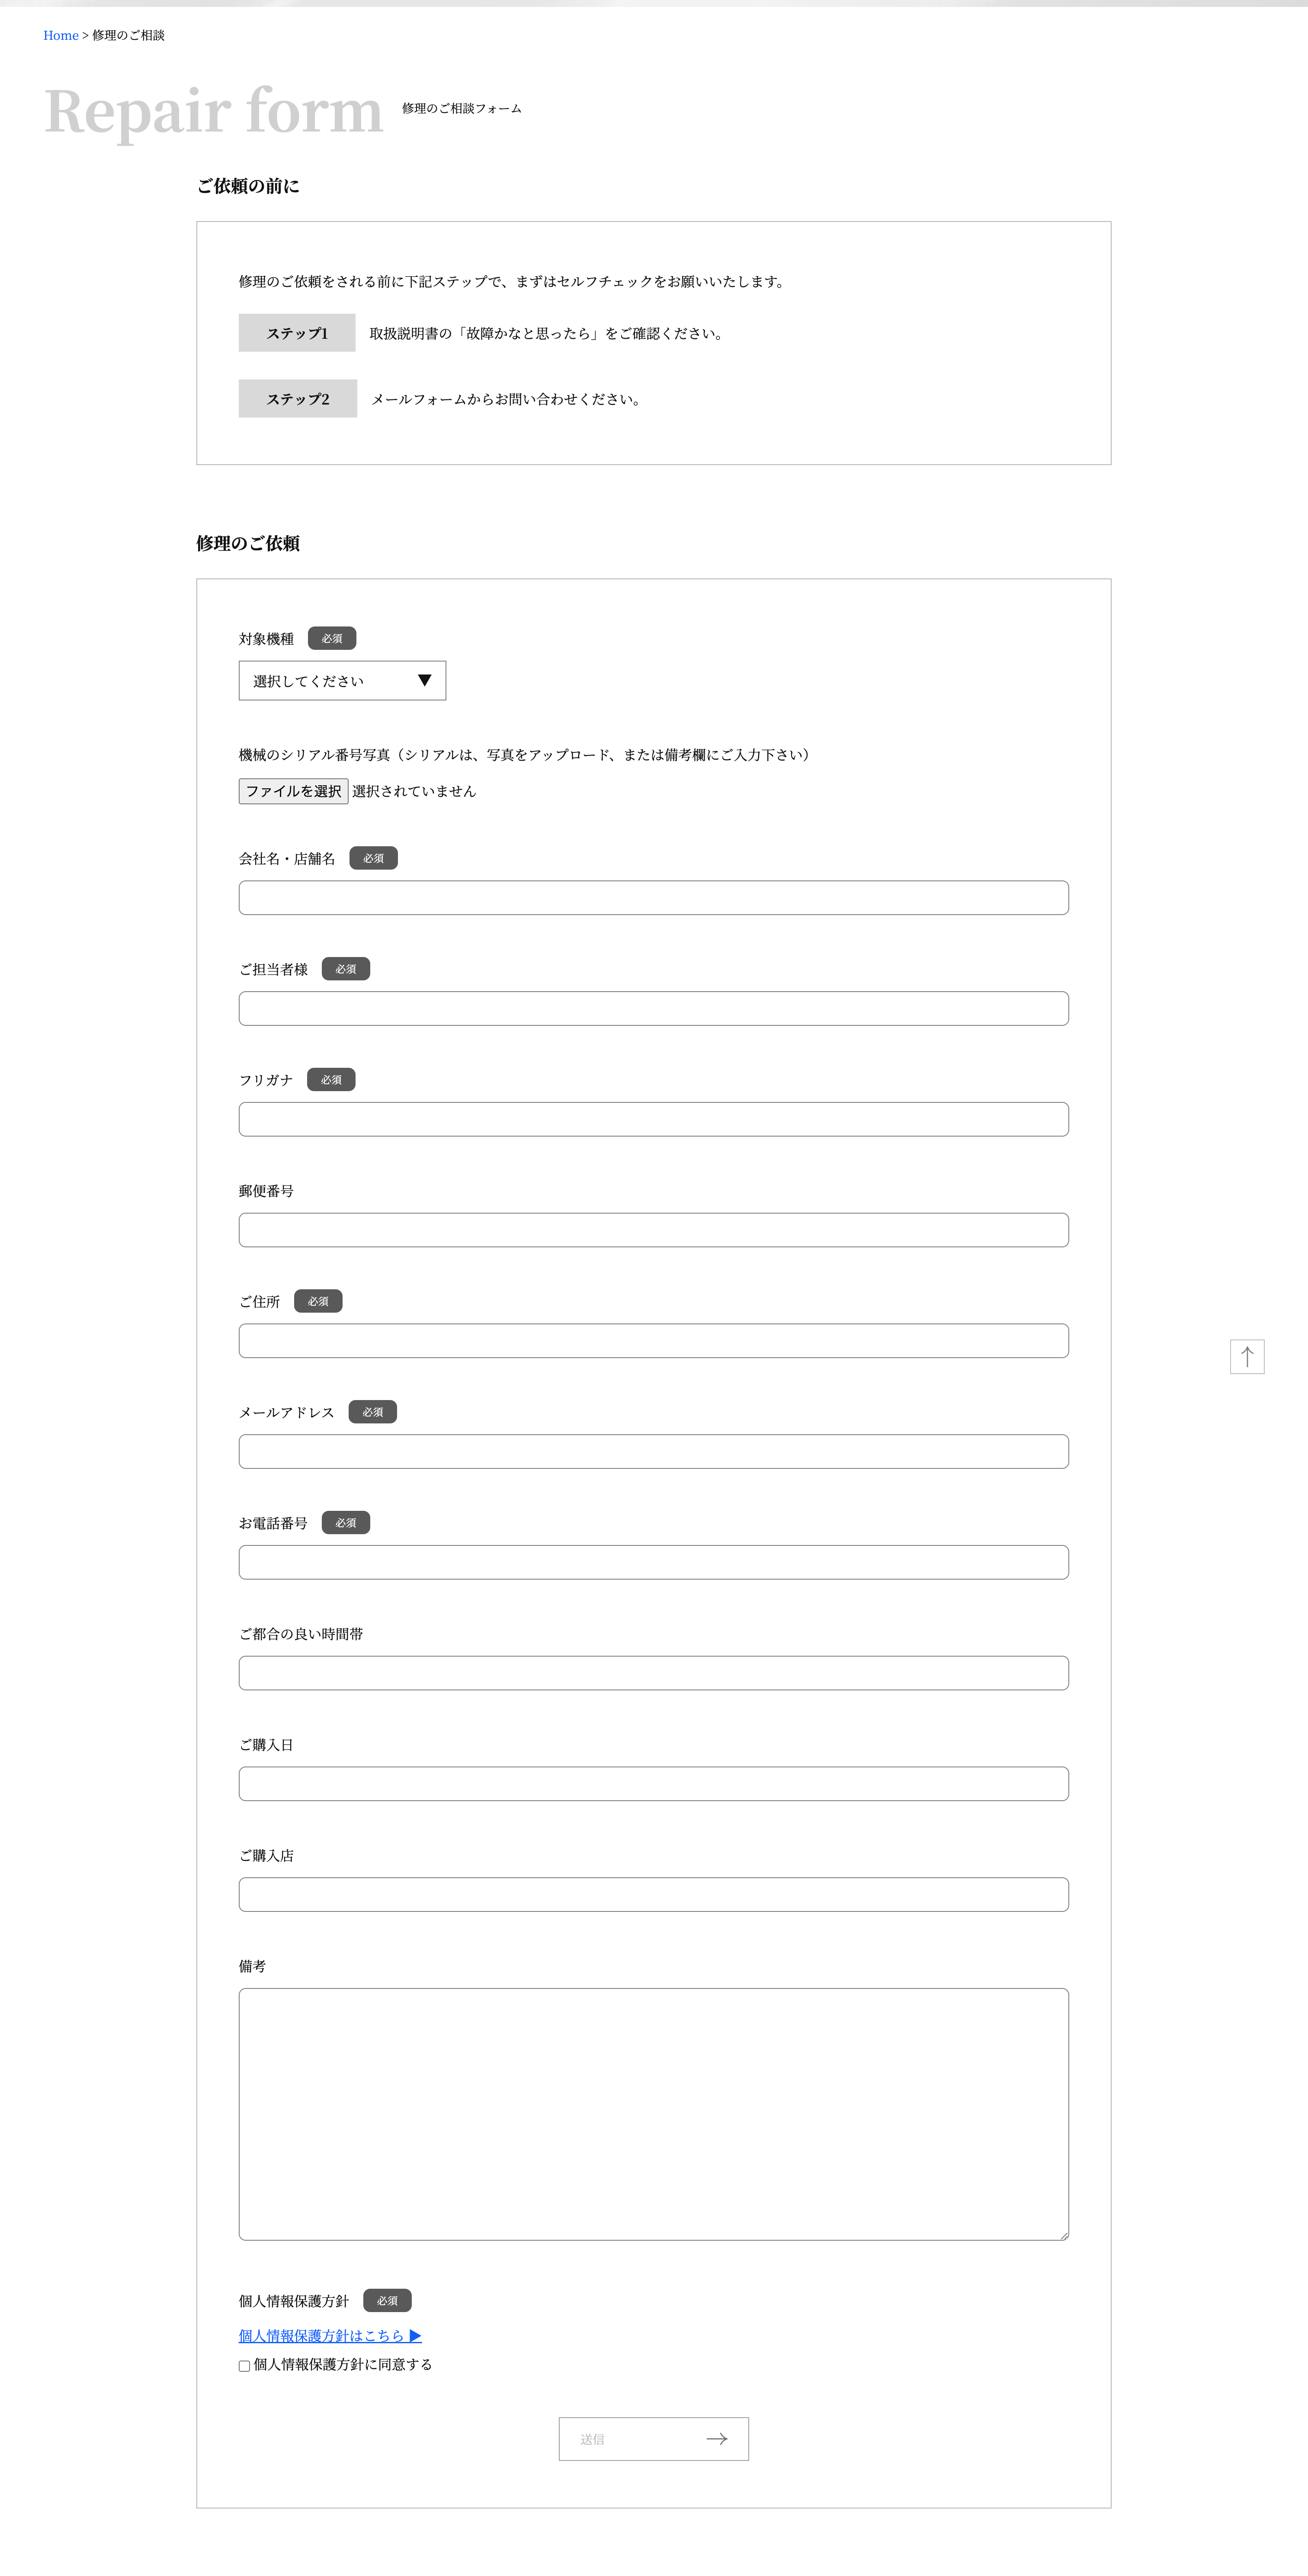Click the scroll-to-top arrow icon
Image resolution: width=1308 pixels, height=2576 pixels.
coord(1247,1357)
